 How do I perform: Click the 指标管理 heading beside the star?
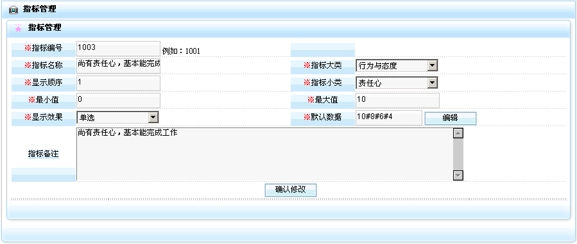coord(44,28)
